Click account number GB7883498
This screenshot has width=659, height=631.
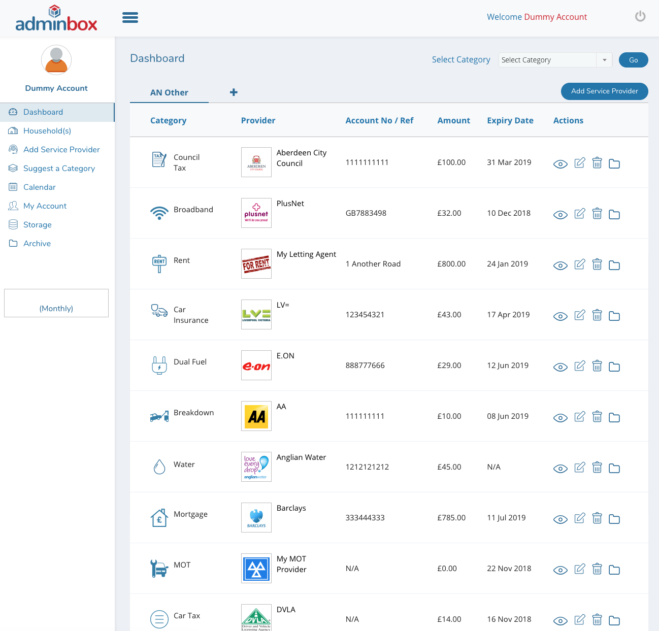366,213
